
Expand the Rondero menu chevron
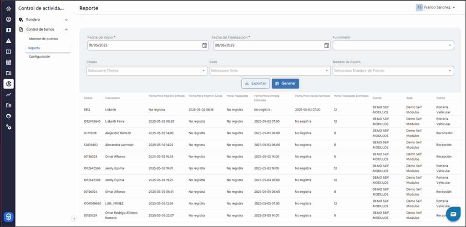66,20
